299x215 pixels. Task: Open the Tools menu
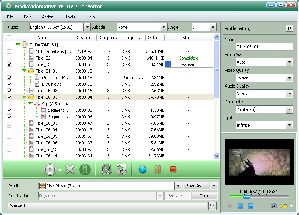(x=70, y=17)
